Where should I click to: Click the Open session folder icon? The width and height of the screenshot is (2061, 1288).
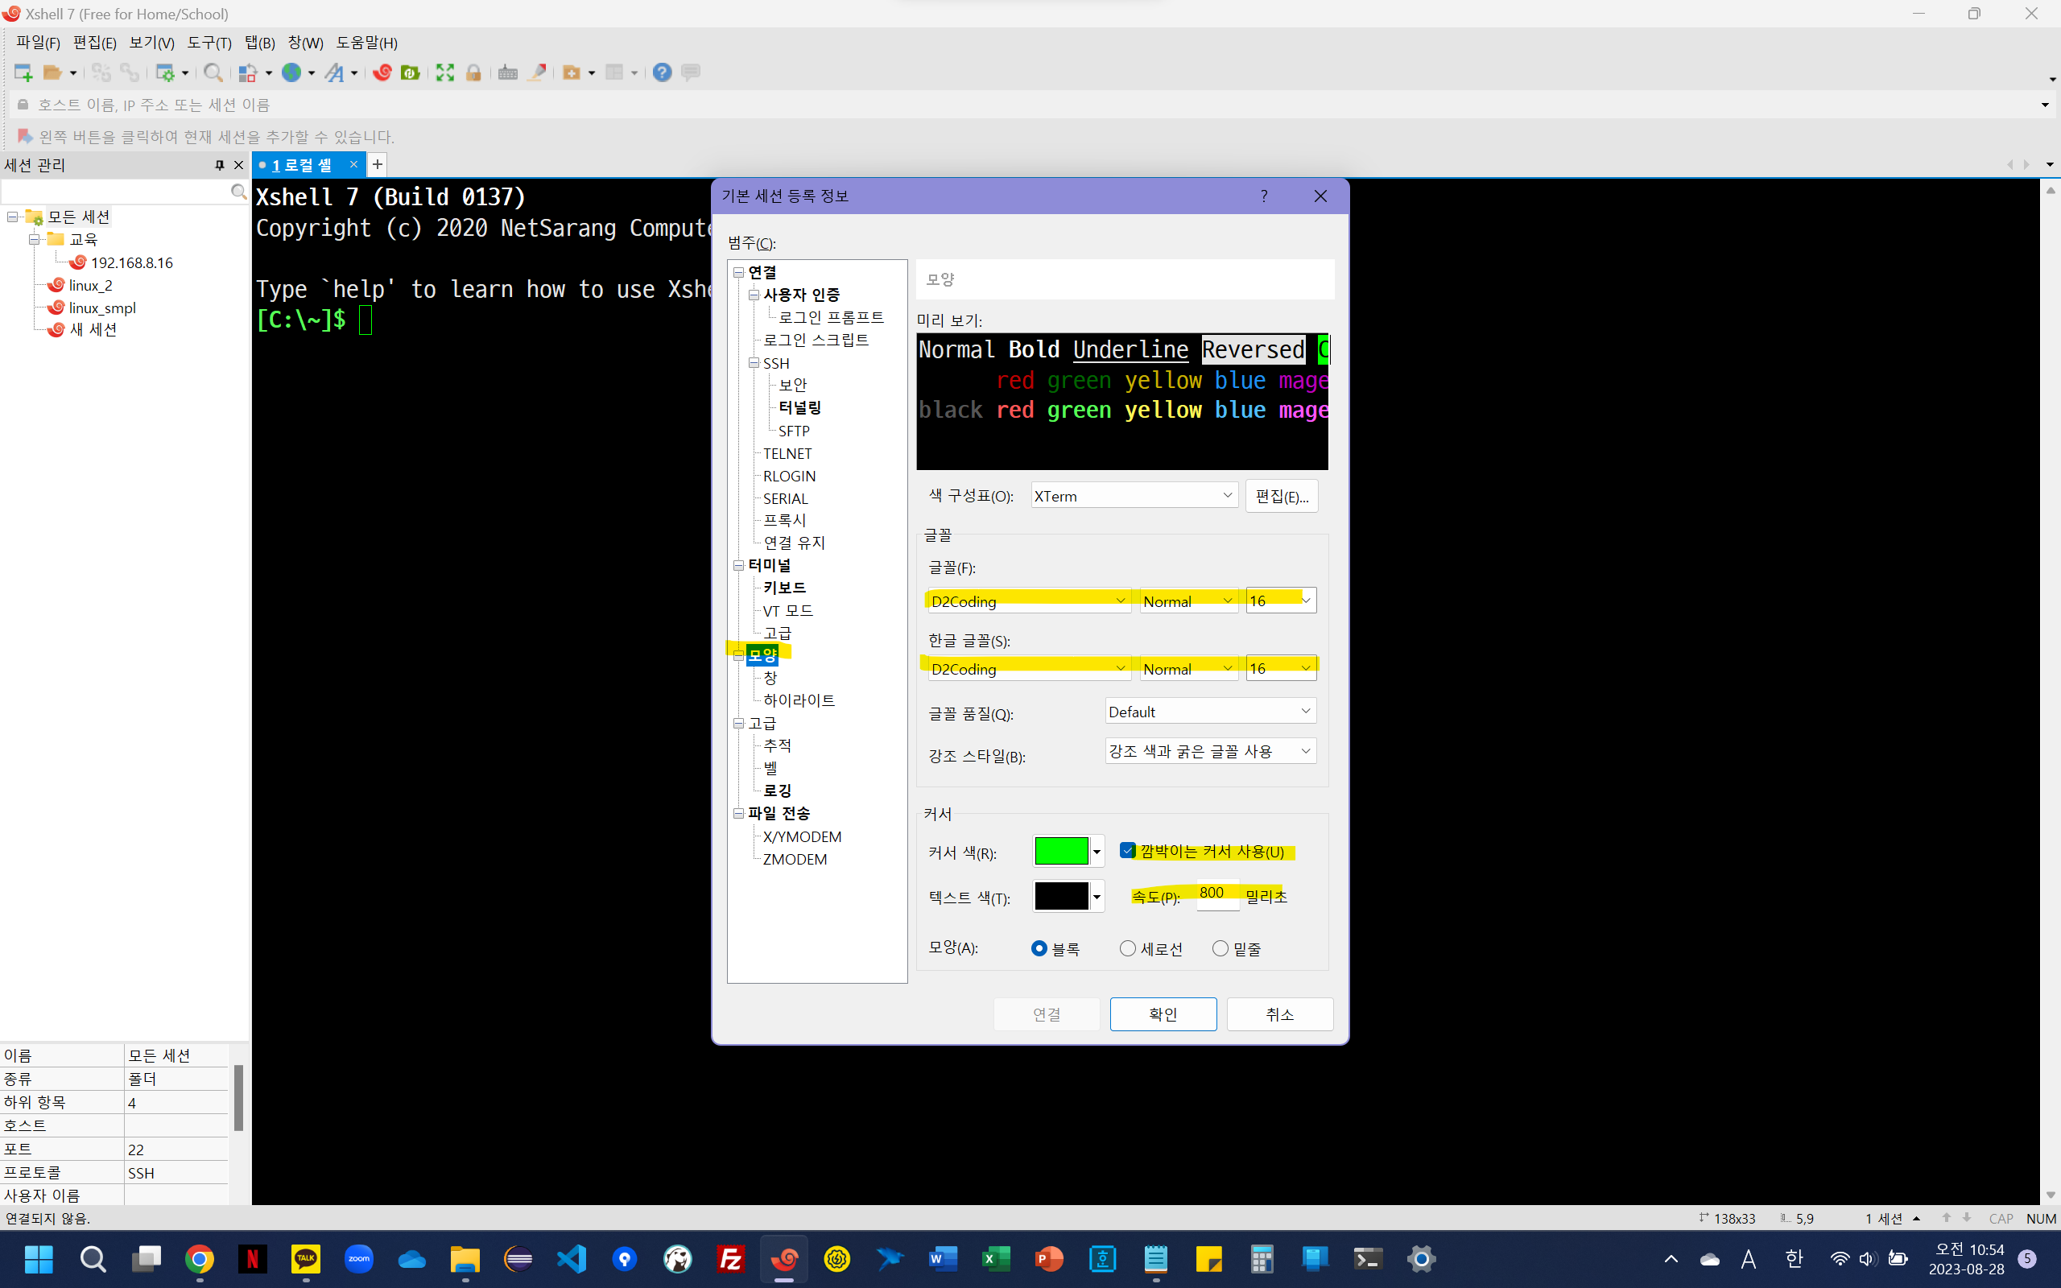pyautogui.click(x=53, y=72)
